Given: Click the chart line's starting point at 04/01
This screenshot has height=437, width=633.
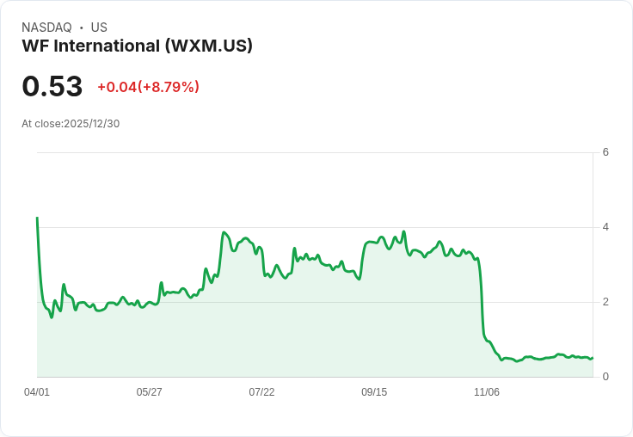Looking at the screenshot, I should pyautogui.click(x=37, y=218).
